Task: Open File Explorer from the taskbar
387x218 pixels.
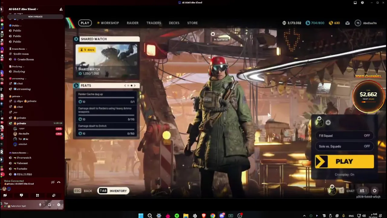Action: pos(186,216)
